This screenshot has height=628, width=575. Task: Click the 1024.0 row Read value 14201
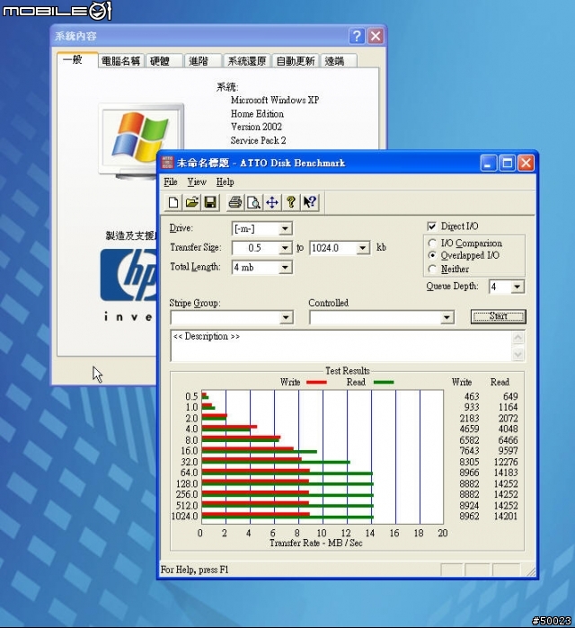[505, 517]
